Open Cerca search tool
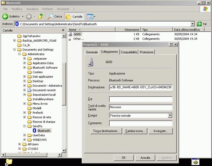 tap(54, 17)
